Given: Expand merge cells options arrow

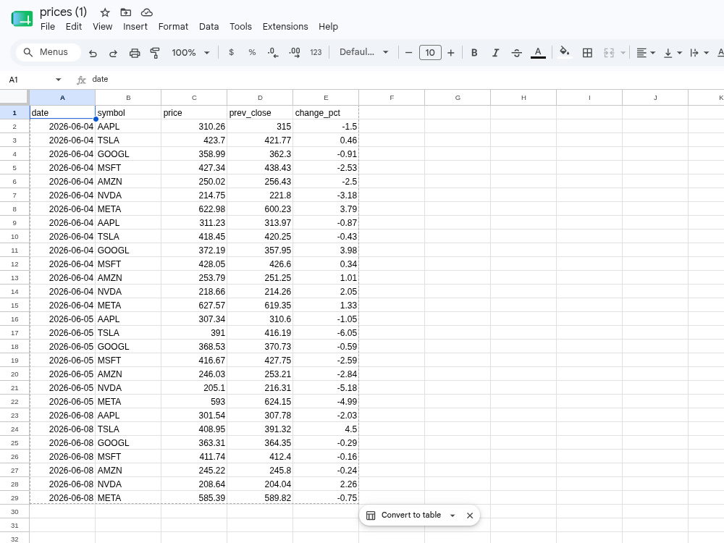Looking at the screenshot, I should click(x=623, y=53).
